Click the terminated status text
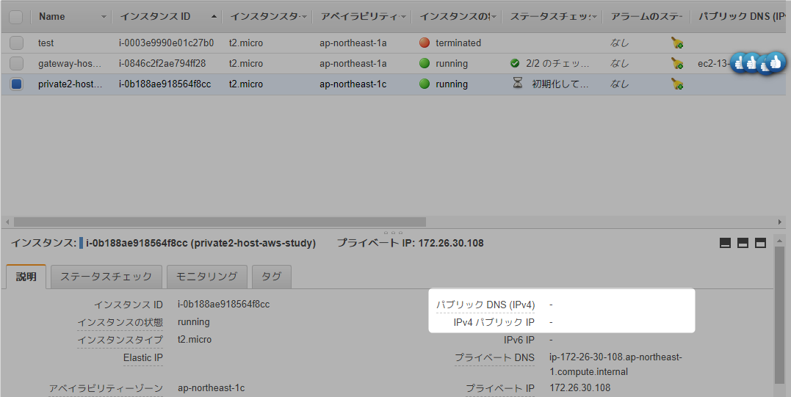This screenshot has width=791, height=397. 458,43
